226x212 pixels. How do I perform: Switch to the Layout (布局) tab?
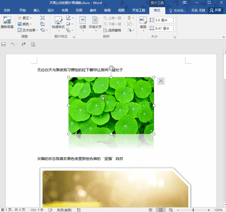pos(65,10)
